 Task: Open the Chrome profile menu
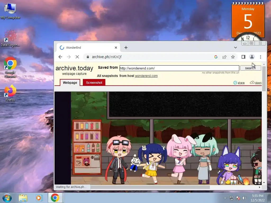pyautogui.click(x=252, y=57)
